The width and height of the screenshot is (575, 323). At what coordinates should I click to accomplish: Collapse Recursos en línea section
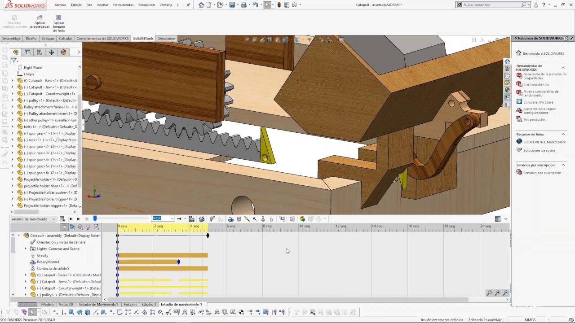[563, 134]
